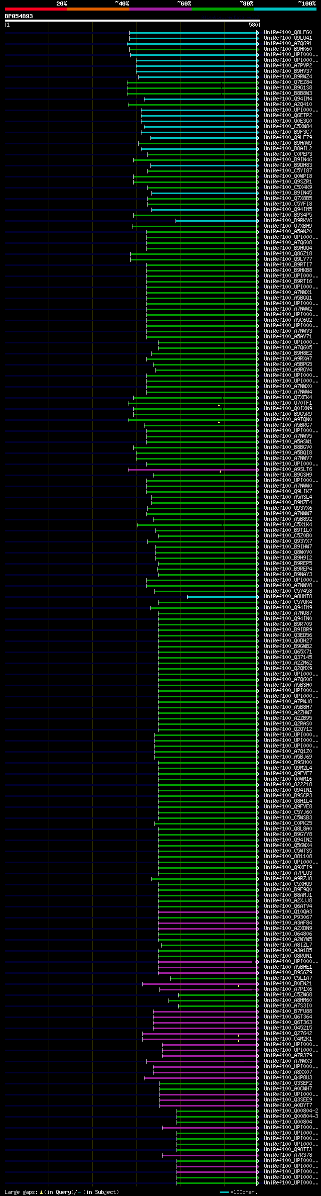This screenshot has width=321, height=1196.
Task: Select the label UniRef100_B9RWZ4
Action: 288,76
